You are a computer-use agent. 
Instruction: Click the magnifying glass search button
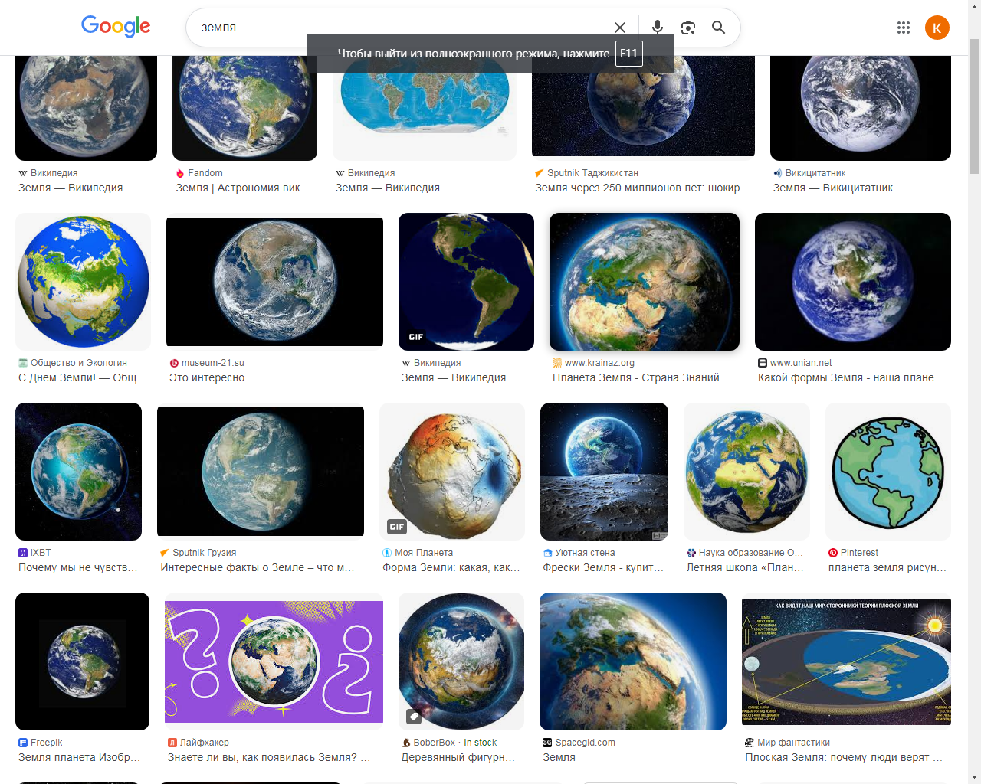(718, 28)
